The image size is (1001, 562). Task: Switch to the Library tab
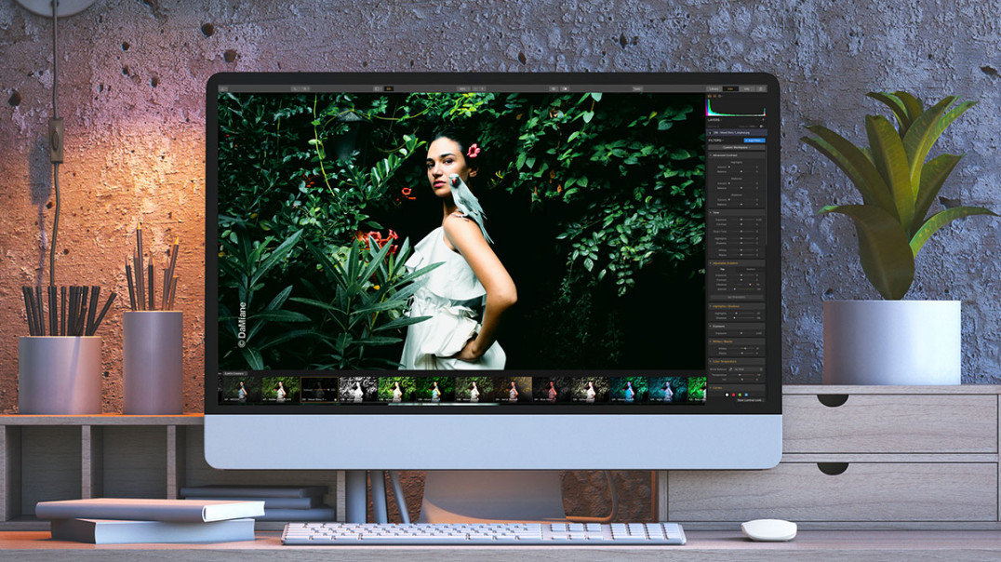pos(714,88)
